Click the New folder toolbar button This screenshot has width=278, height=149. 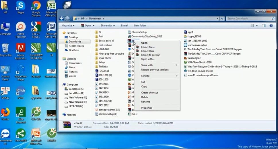(140, 26)
